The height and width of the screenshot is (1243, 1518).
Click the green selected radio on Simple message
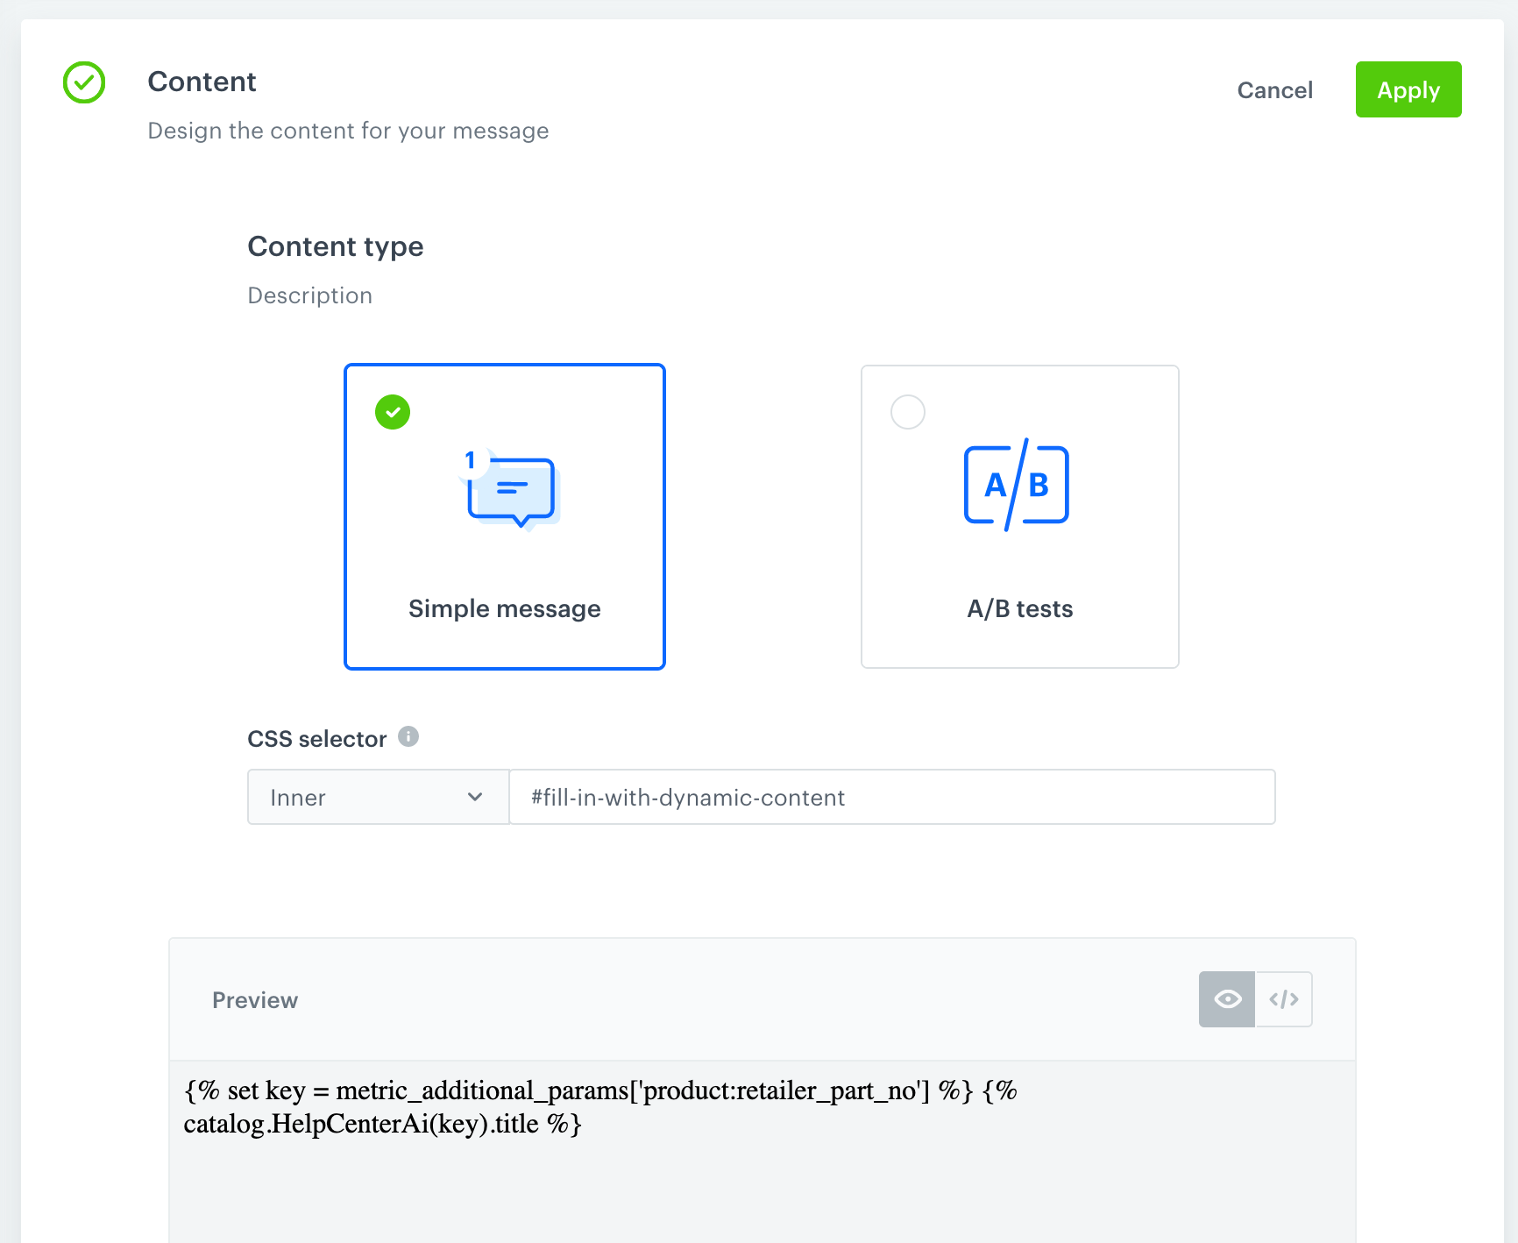click(393, 412)
